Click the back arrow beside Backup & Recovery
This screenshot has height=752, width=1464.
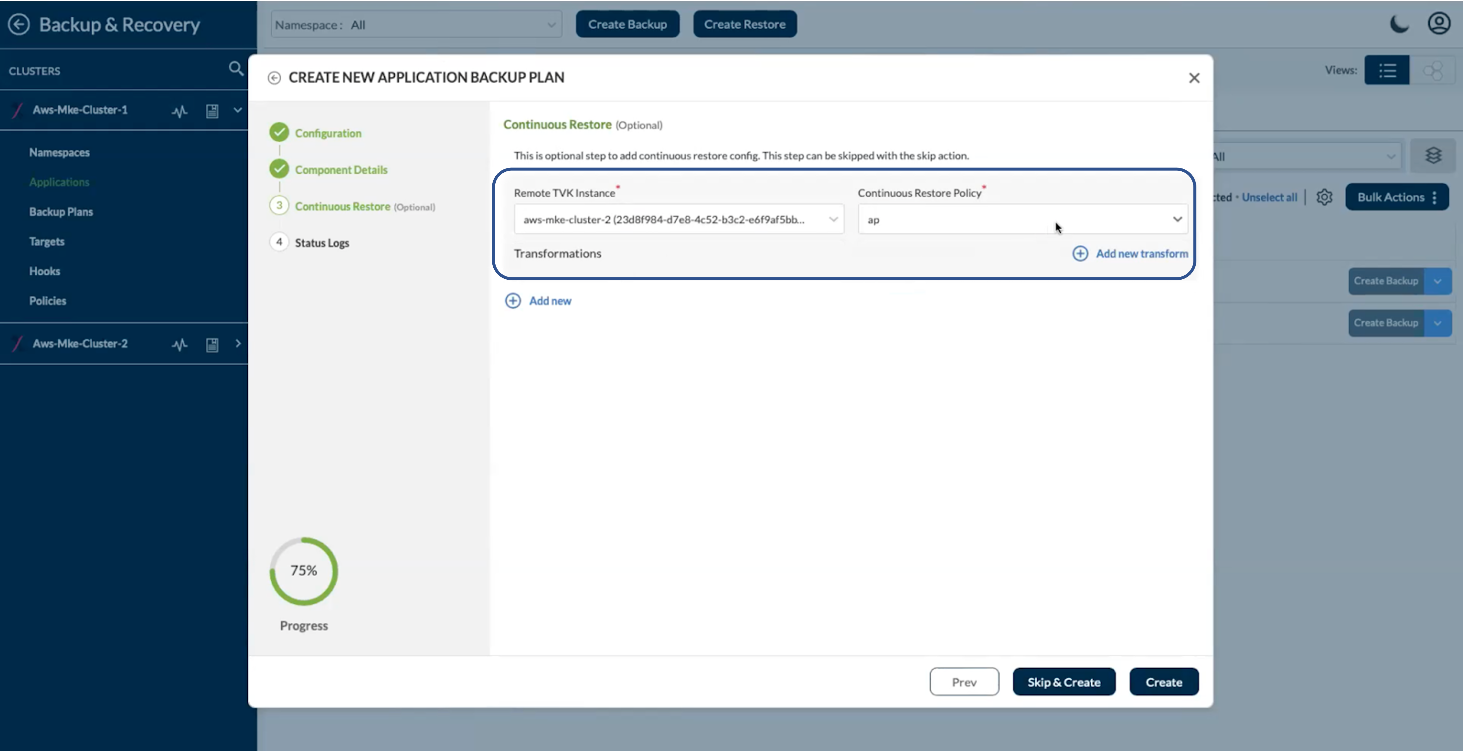coord(19,25)
